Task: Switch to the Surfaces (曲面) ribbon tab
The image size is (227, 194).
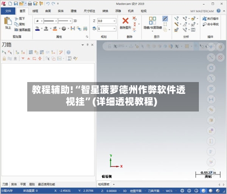Action: (48, 11)
